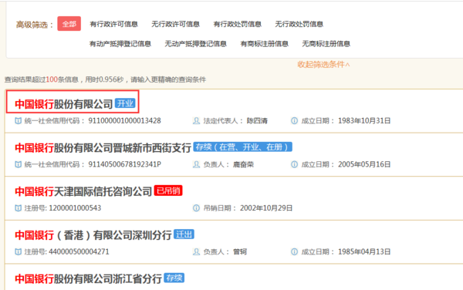
Task: Filter by 有动产抵押登记信息
Action: tap(120, 44)
